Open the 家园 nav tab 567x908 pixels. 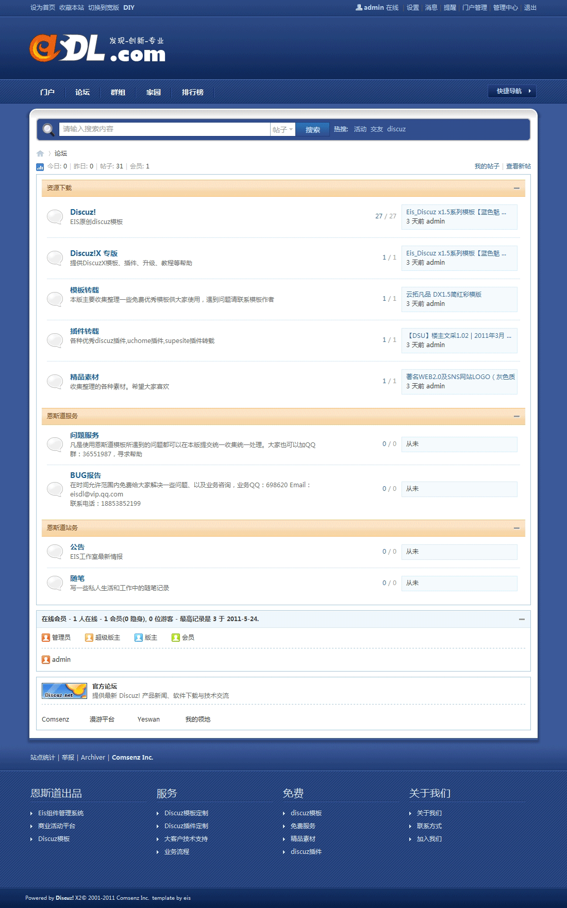click(x=154, y=92)
